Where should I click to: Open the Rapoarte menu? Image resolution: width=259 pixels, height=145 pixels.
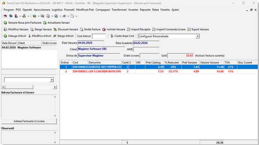coord(145,10)
